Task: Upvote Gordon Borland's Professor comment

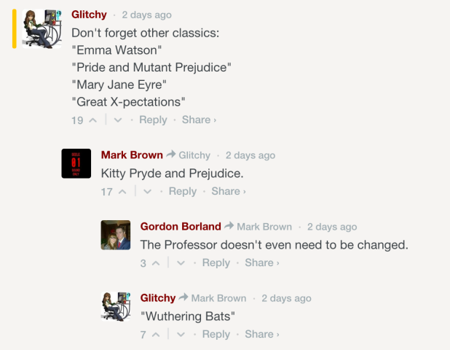Action: [155, 263]
